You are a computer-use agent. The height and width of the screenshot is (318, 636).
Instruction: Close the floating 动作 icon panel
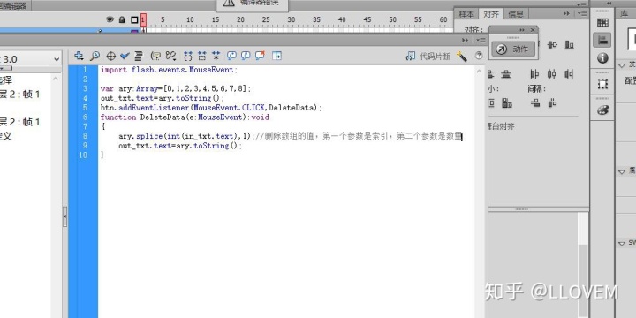(x=533, y=30)
